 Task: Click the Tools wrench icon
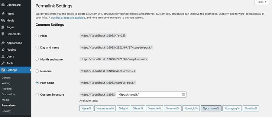click(x=3, y=63)
